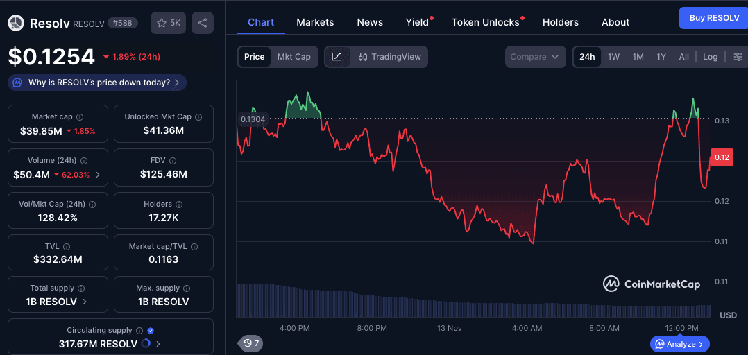Screen dimensions: 748x355
Task: Click the AI icon beside price question
Action: click(17, 83)
